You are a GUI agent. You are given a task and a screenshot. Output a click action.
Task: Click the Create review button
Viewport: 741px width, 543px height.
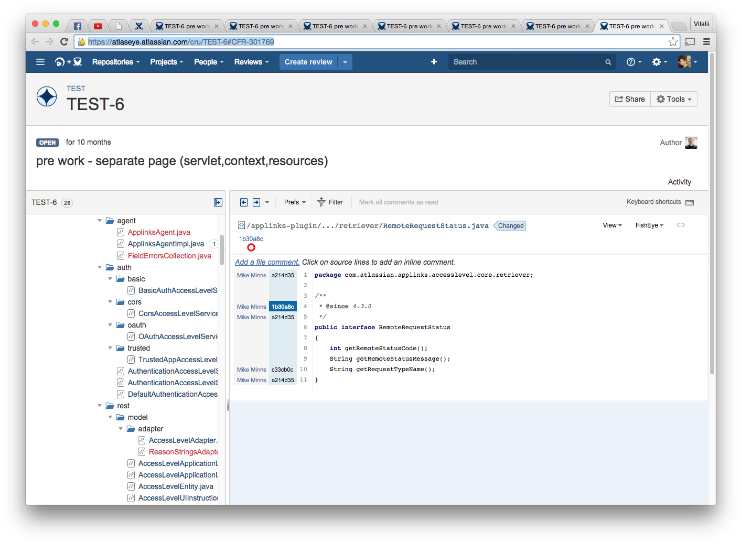coord(308,62)
